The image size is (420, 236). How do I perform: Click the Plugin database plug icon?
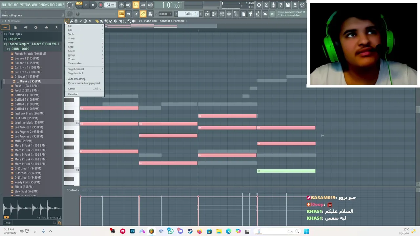pyautogui.click(x=250, y=14)
